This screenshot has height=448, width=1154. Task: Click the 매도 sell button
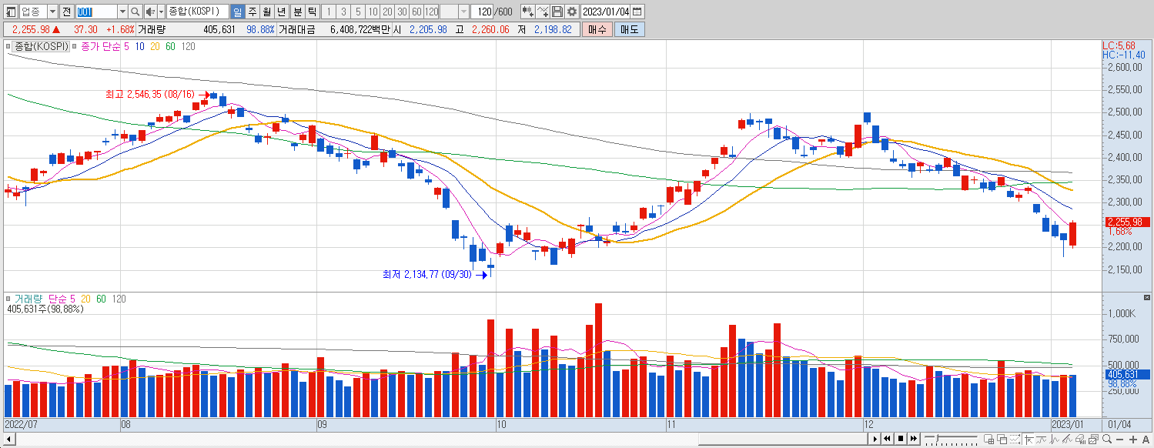pyautogui.click(x=630, y=29)
